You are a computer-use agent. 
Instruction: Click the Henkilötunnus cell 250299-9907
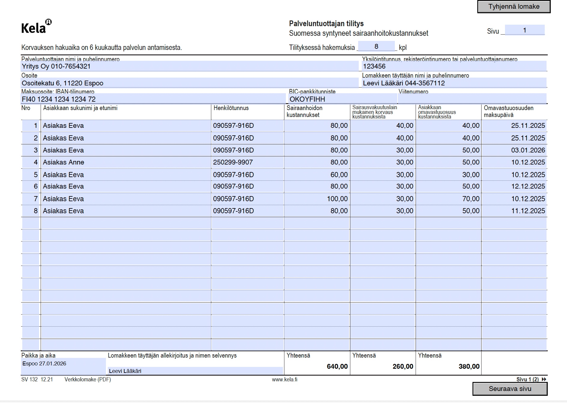(247, 162)
